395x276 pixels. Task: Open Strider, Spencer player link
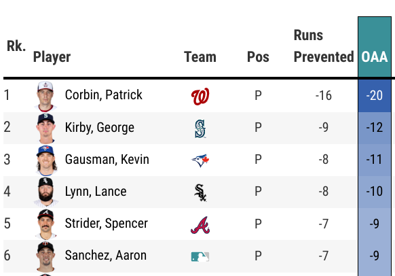click(107, 224)
